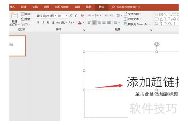Click the Tell Me search box
The height and width of the screenshot is (125, 188).
click(126, 7)
